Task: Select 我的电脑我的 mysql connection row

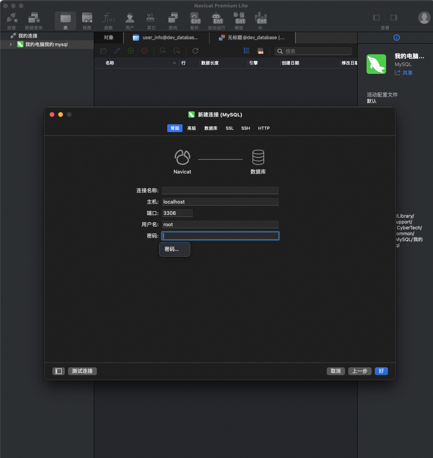Action: tap(47, 45)
